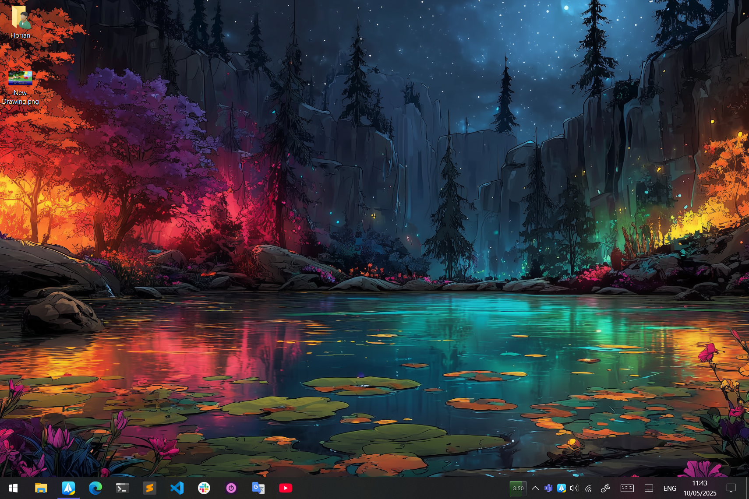Open the pink power-icon app in taskbar
749x499 pixels.
coord(231,488)
